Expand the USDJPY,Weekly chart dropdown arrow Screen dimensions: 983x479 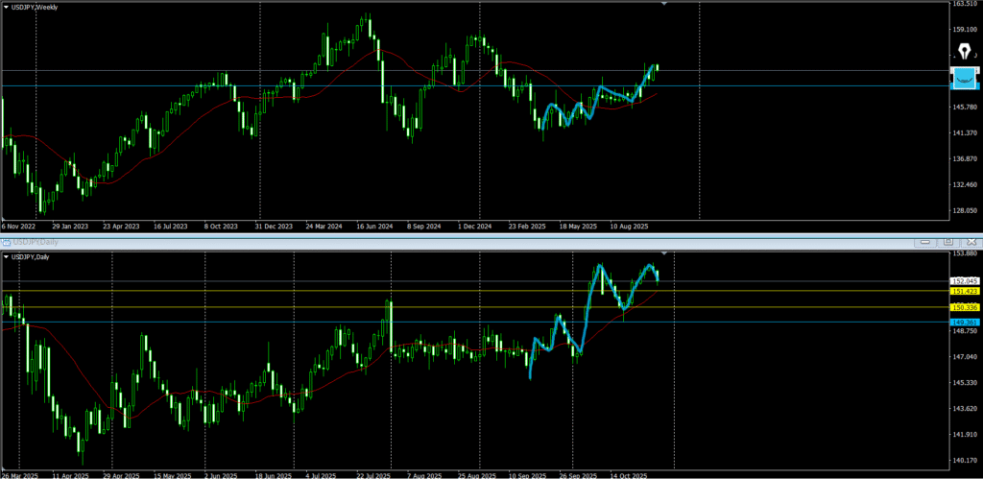coord(5,6)
